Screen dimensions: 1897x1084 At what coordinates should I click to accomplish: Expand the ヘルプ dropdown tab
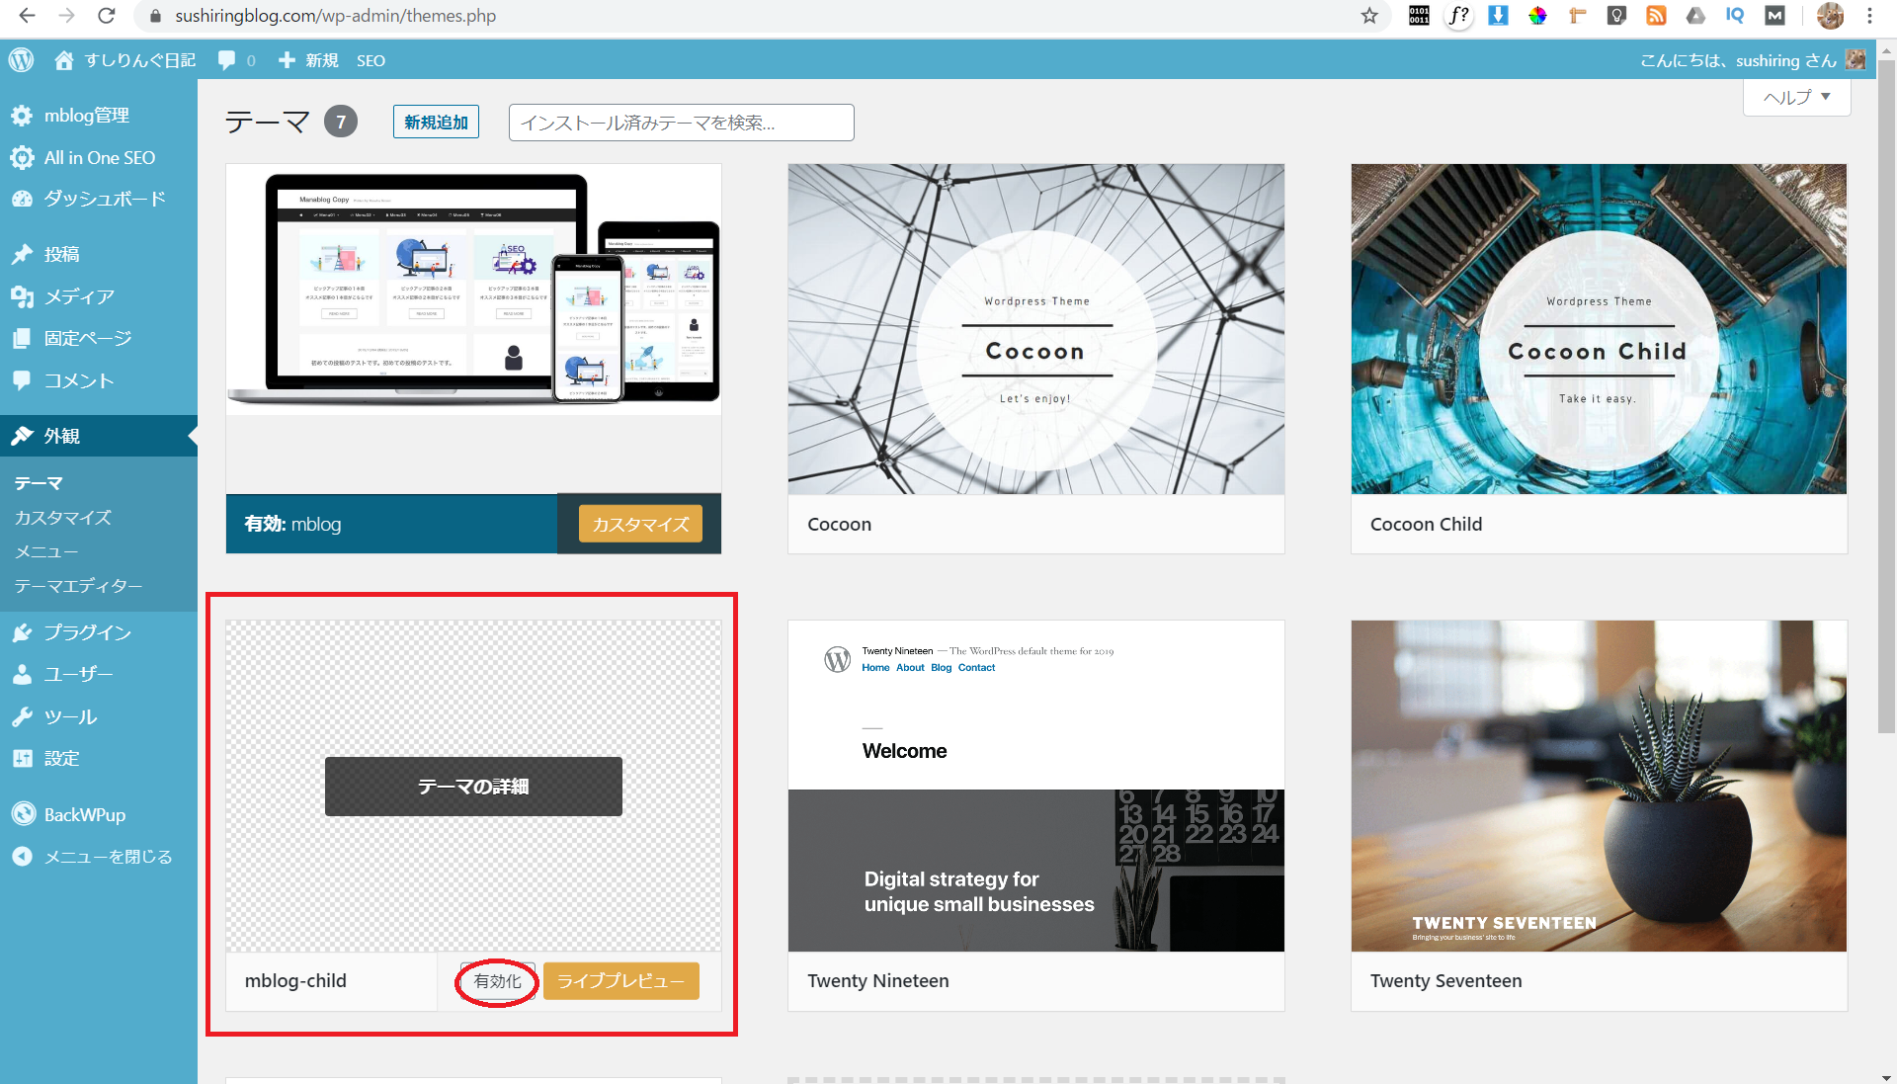pyautogui.click(x=1796, y=97)
